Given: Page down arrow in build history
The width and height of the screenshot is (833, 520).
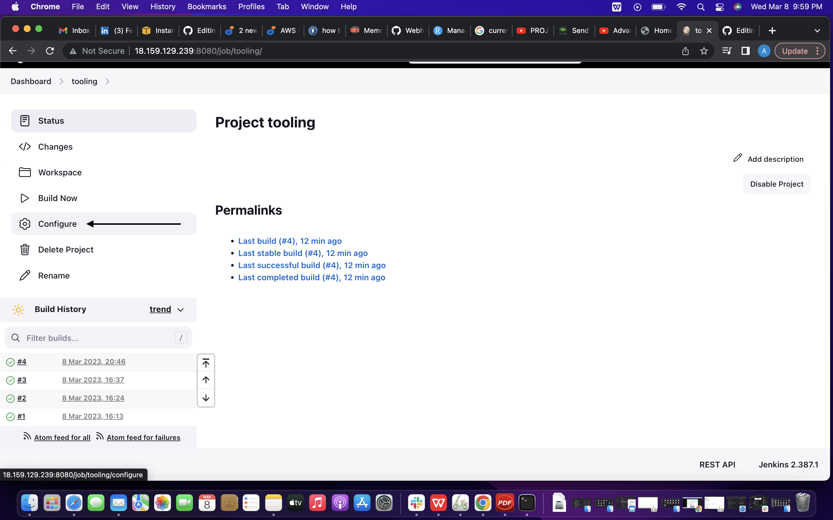Looking at the screenshot, I should click(x=206, y=398).
